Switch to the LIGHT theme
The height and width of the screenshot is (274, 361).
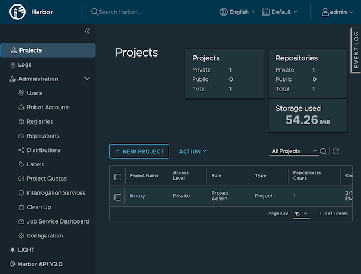pyautogui.click(x=26, y=250)
